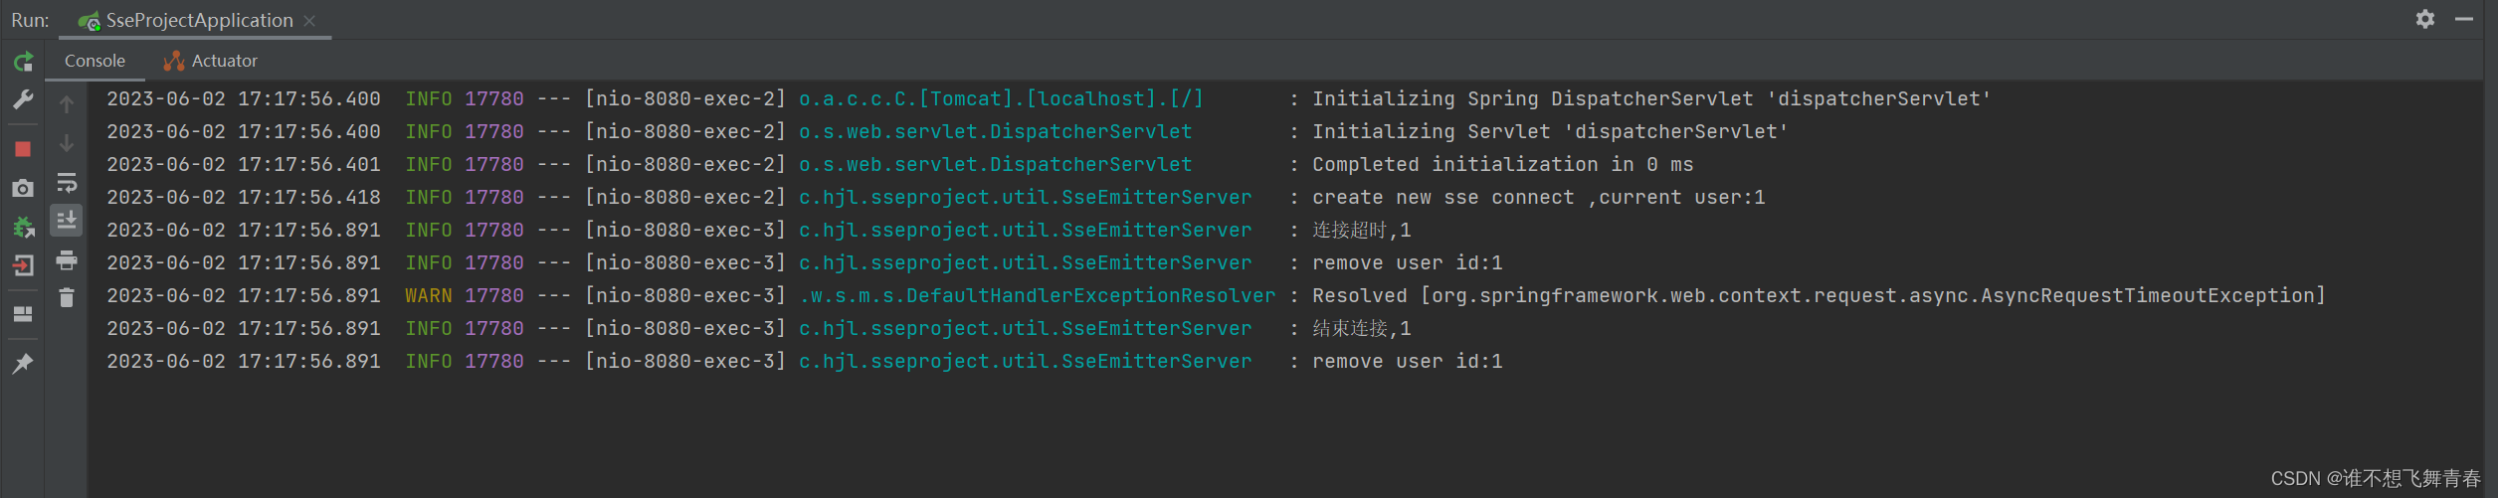2498x498 pixels.
Task: Switch to the Actuator tab
Action: [210, 61]
